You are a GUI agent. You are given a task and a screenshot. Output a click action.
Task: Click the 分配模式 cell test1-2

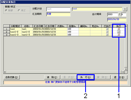(16, 32)
